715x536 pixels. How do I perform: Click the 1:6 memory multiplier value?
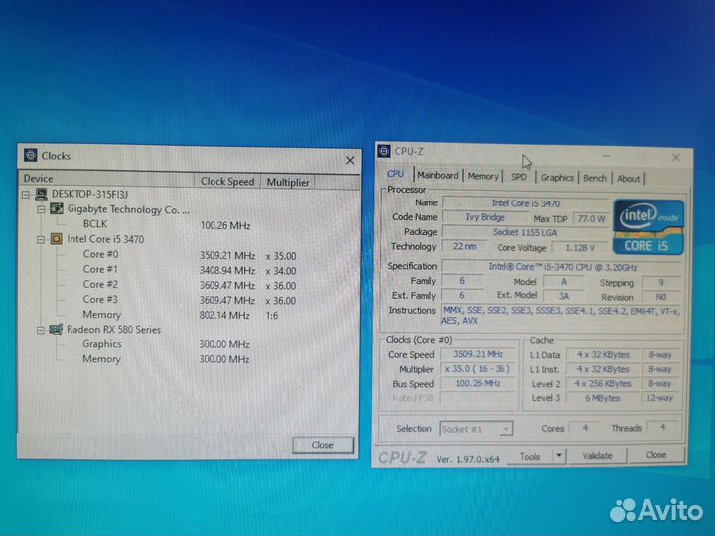[272, 315]
